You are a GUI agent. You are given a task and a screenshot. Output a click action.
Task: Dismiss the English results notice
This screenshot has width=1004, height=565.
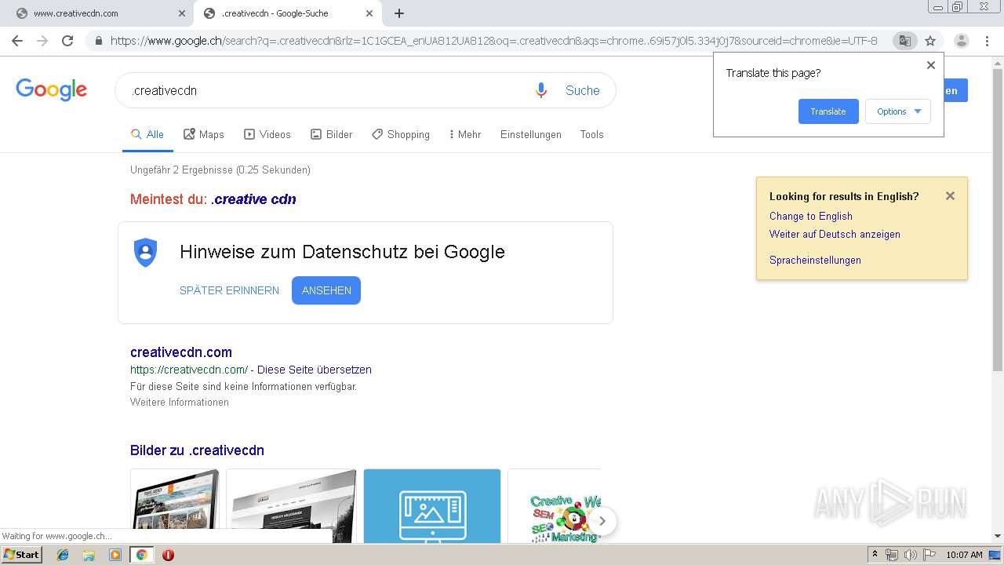coord(950,196)
